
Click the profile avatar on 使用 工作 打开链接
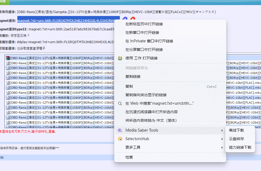(120, 58)
